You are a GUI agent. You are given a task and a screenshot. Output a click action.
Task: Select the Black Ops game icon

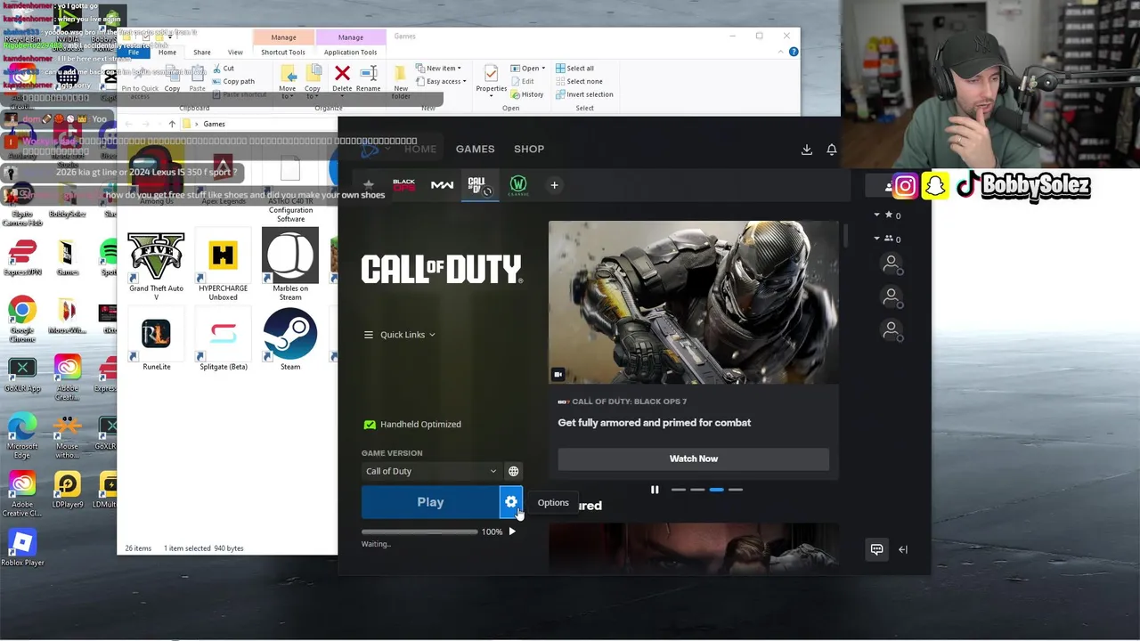(x=404, y=185)
